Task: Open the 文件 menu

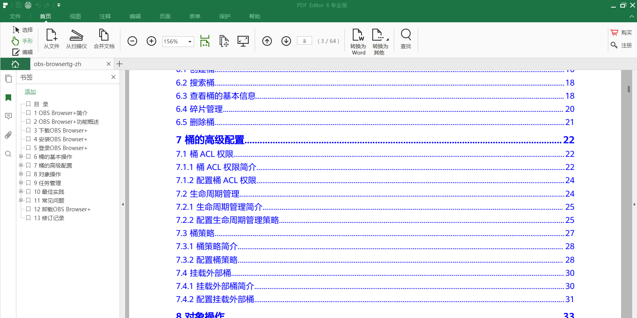Action: pos(15,16)
